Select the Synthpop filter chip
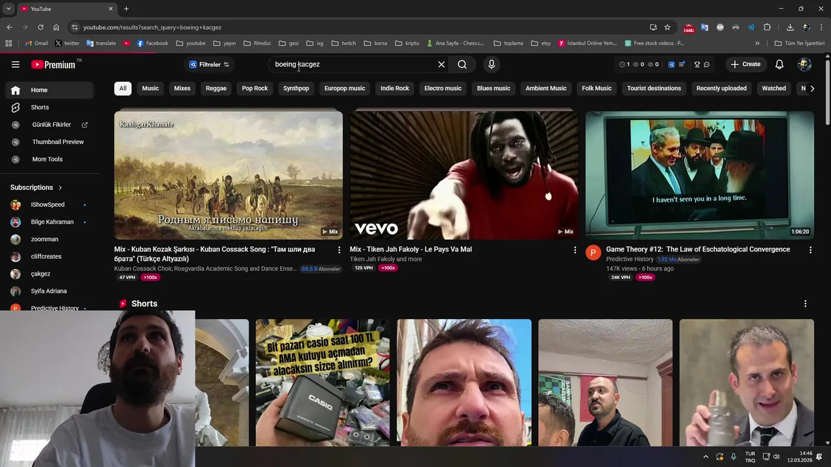This screenshot has height=467, width=831. (x=296, y=88)
